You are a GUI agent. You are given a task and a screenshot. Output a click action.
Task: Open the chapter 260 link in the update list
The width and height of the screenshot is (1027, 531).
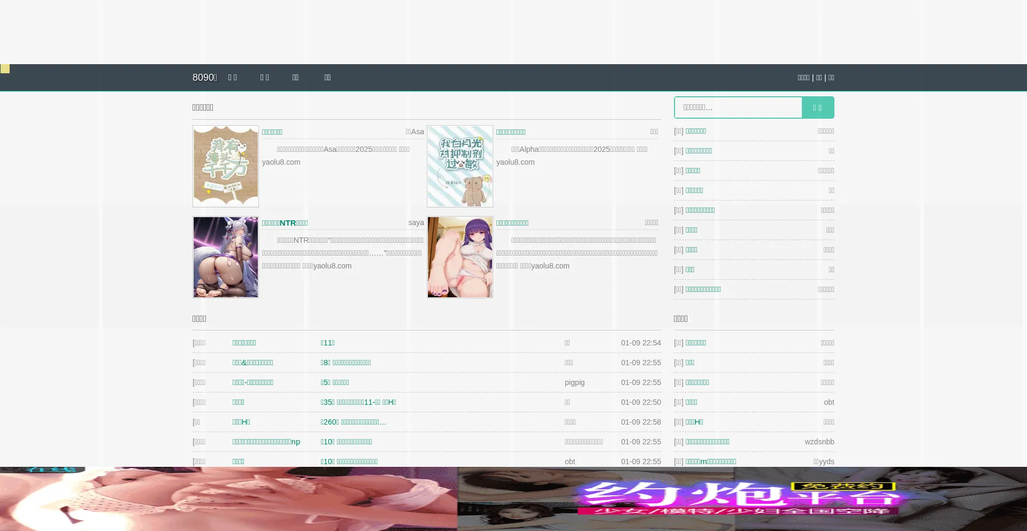coord(353,422)
